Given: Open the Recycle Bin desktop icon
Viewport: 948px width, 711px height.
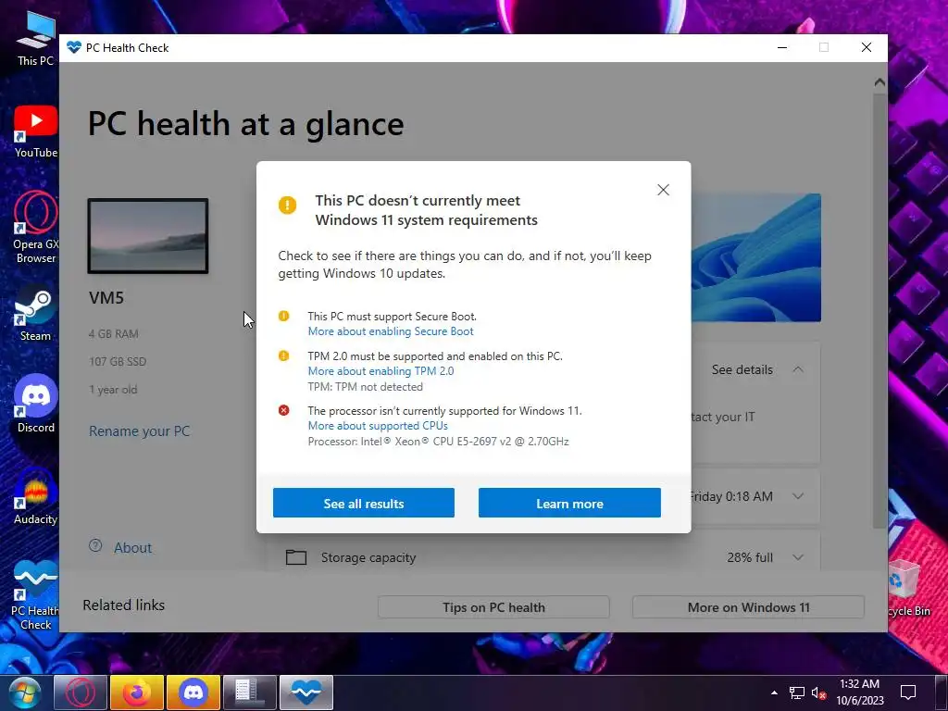Looking at the screenshot, I should (x=907, y=588).
